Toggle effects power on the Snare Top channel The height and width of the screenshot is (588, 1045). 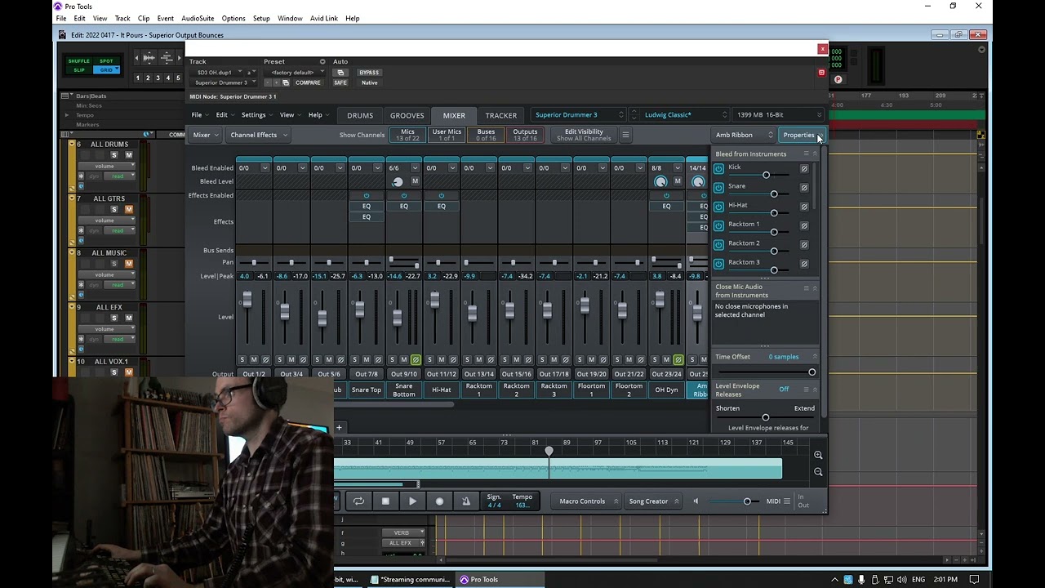point(367,195)
